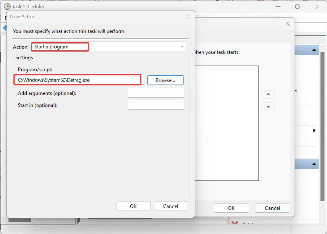Open the Action dropdown showing Start a program
The width and height of the screenshot is (327, 234).
click(x=108, y=47)
